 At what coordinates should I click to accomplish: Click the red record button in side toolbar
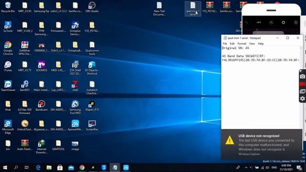[x=302, y=84]
